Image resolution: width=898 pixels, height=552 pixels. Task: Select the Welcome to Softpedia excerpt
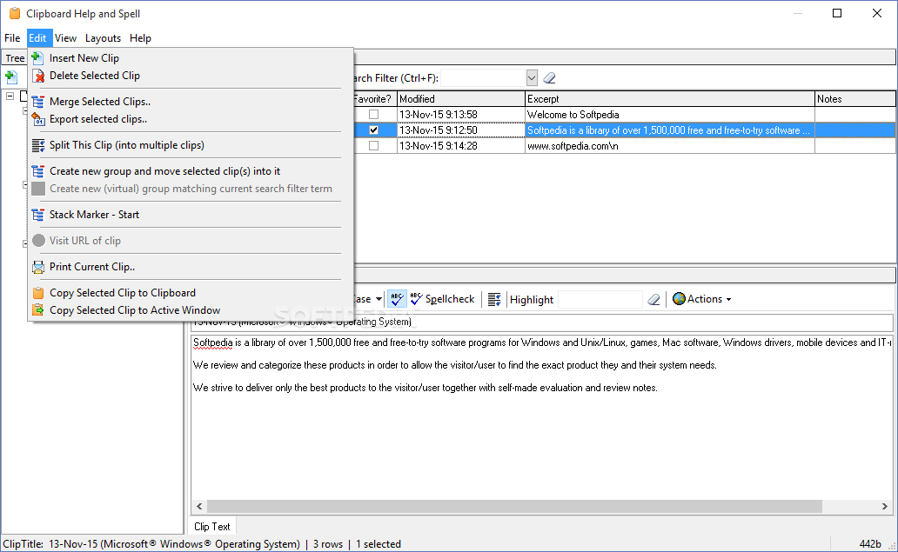(x=573, y=115)
